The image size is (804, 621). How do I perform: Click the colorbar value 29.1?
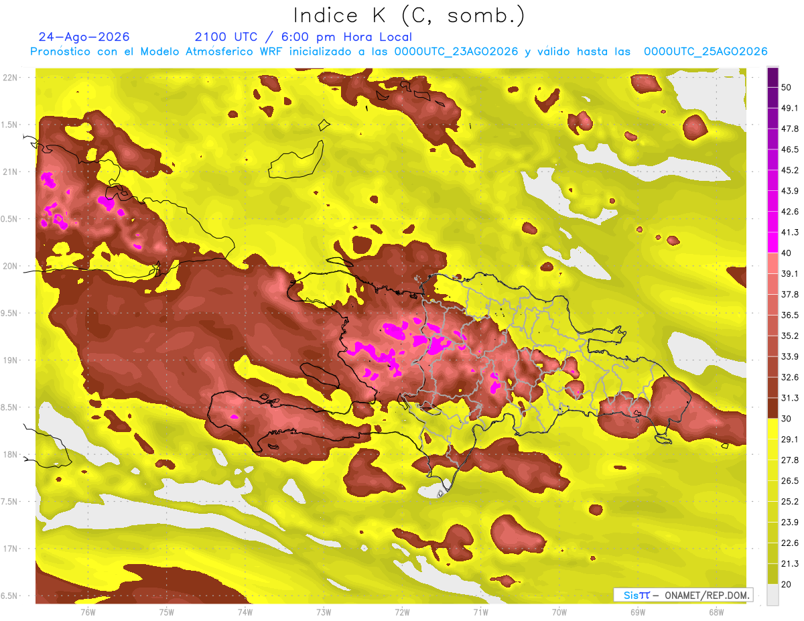(790, 439)
